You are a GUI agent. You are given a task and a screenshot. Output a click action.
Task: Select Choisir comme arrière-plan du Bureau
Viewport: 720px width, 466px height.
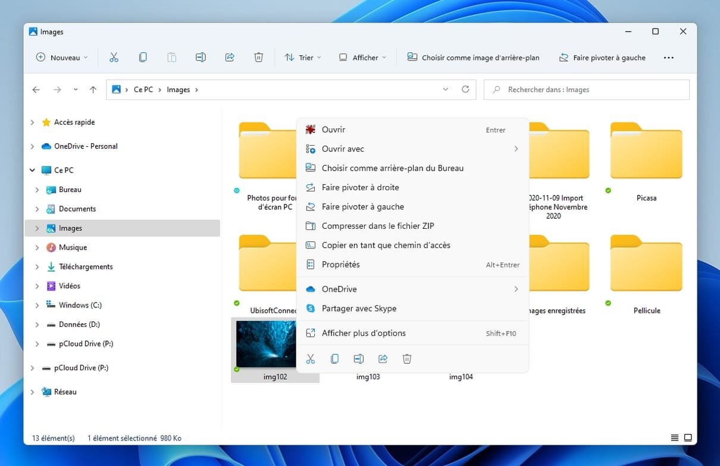point(412,168)
